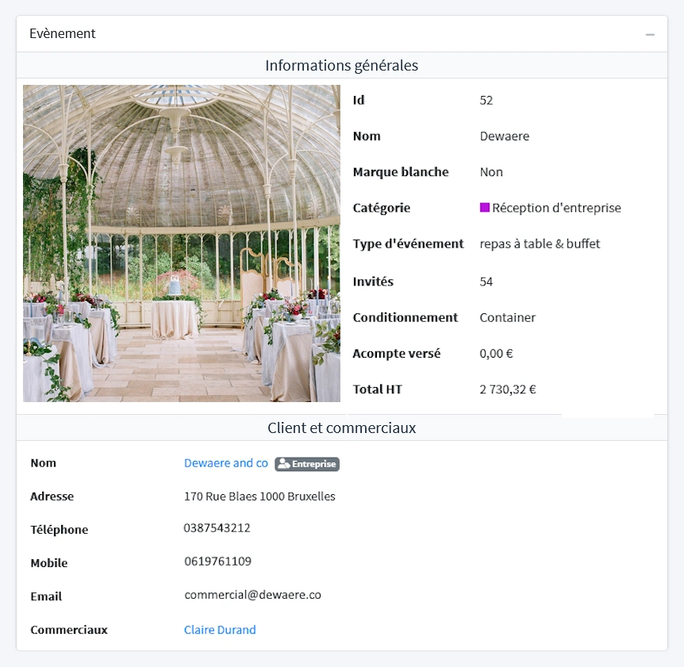Click the email commercial@dewaere.co

(x=252, y=595)
